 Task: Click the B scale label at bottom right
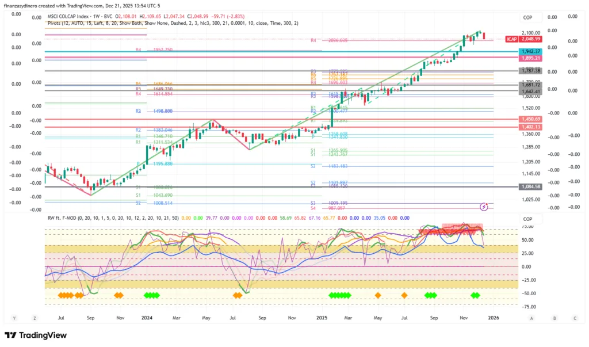pos(554,318)
